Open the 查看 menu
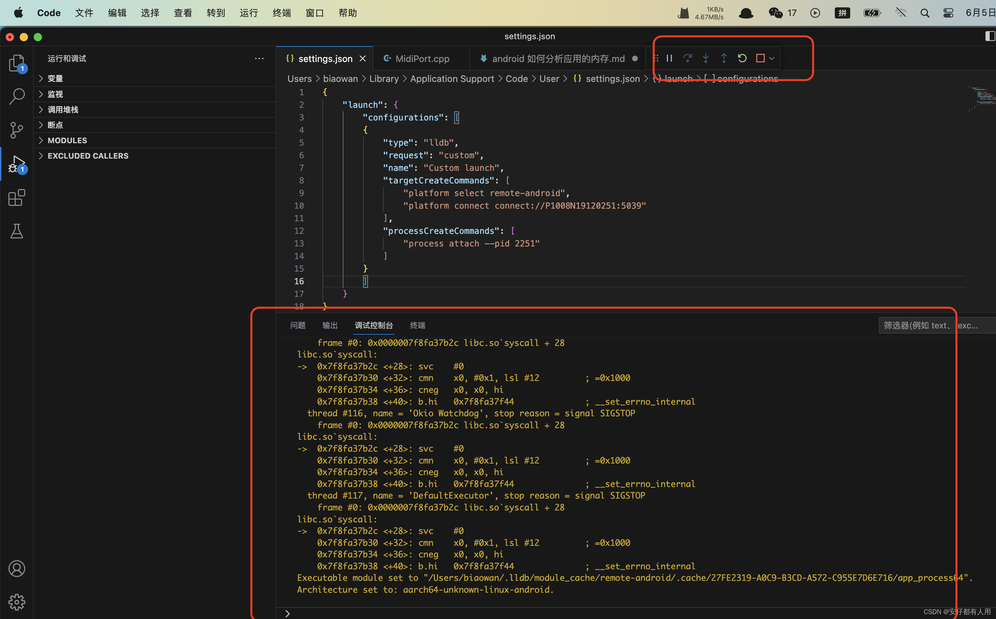The width and height of the screenshot is (996, 619). (x=183, y=13)
